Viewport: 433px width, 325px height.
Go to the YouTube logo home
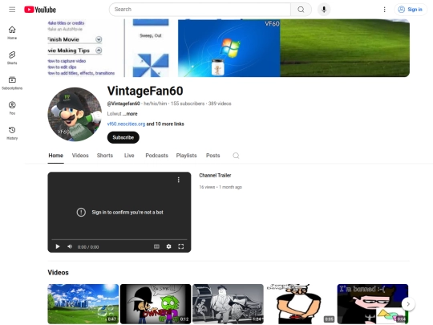coord(40,10)
